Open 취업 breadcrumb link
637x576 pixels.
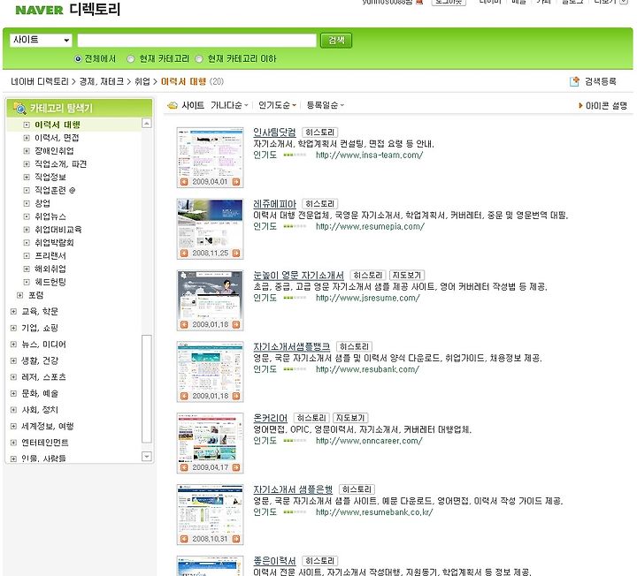[142, 81]
